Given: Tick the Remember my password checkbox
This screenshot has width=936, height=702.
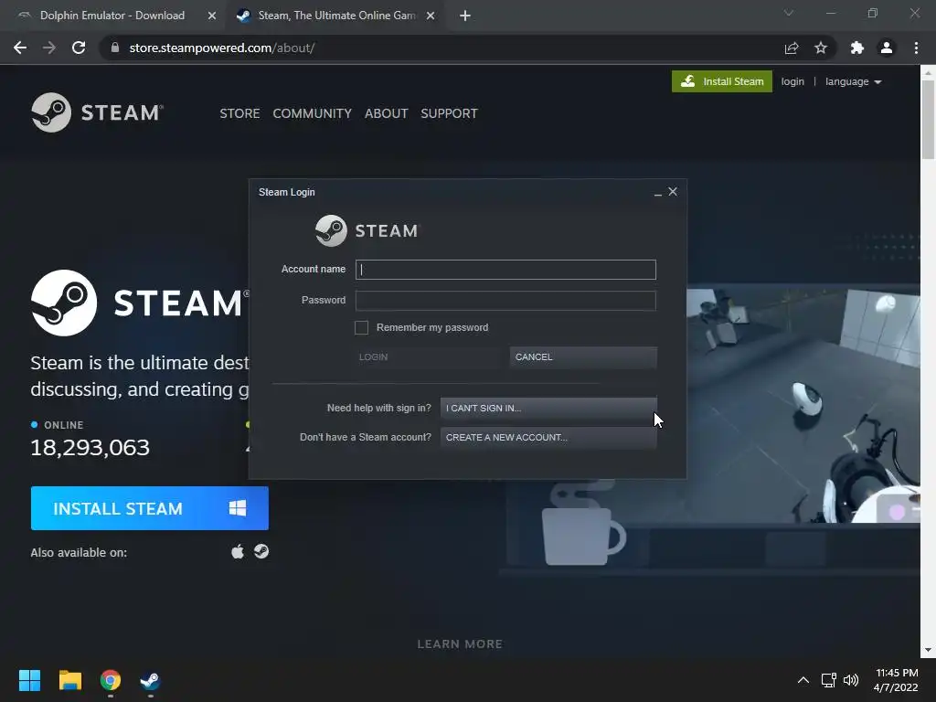Looking at the screenshot, I should (361, 327).
